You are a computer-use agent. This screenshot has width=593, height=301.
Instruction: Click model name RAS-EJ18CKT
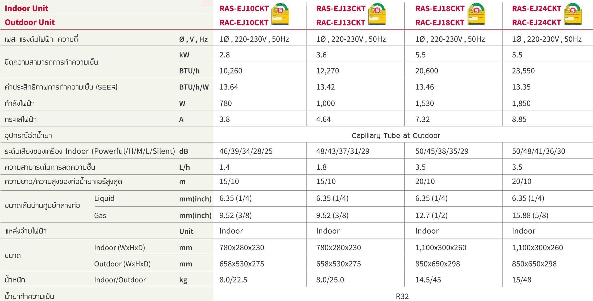click(440, 9)
